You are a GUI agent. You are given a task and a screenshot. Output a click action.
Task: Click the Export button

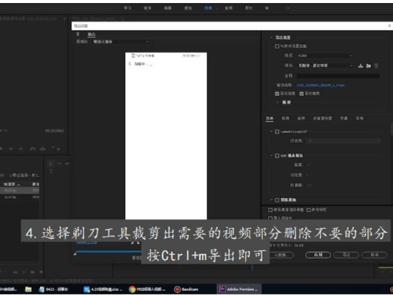pyautogui.click(x=346, y=255)
